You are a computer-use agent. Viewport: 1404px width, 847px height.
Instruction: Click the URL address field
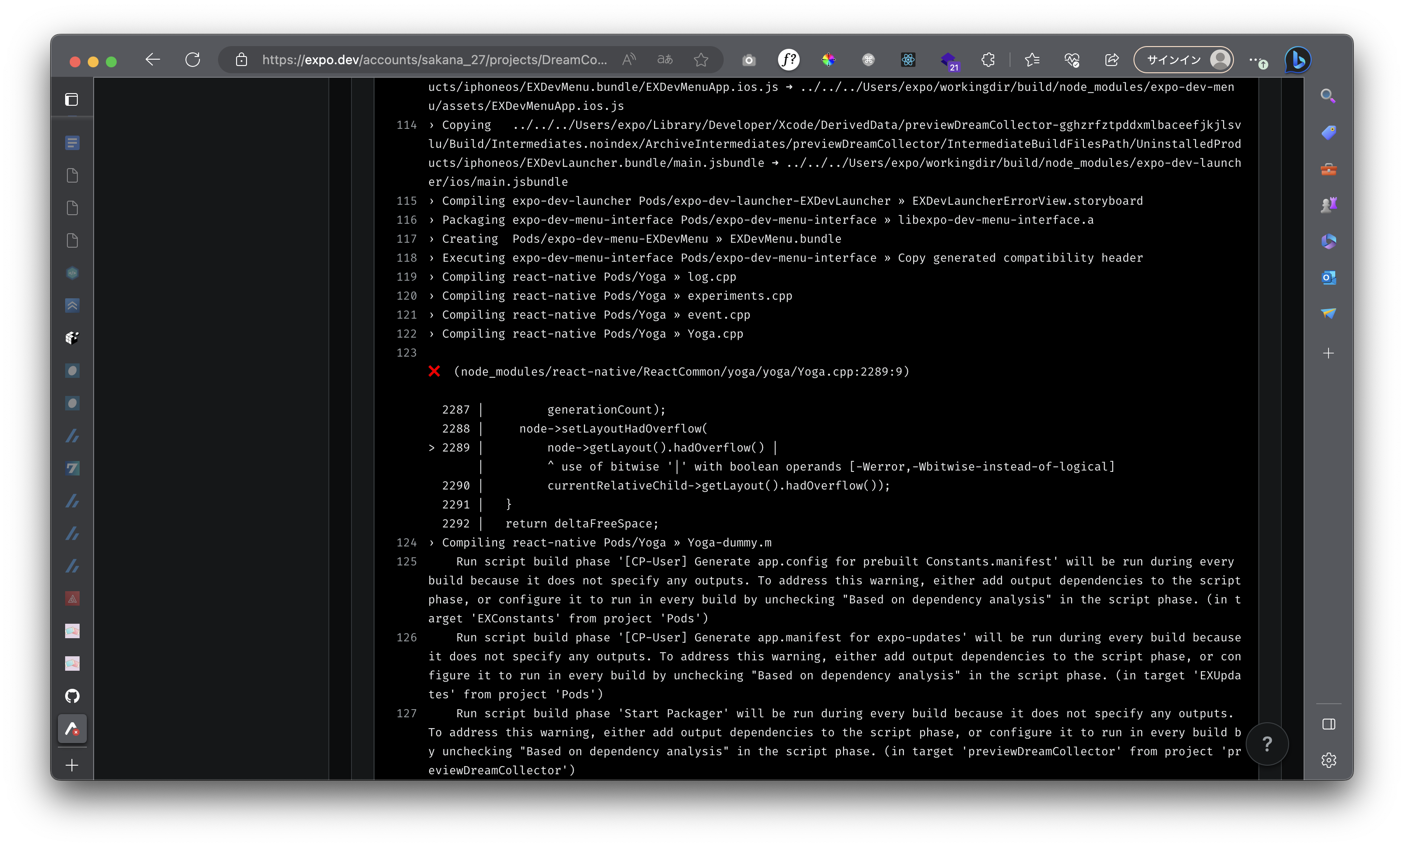coord(434,60)
